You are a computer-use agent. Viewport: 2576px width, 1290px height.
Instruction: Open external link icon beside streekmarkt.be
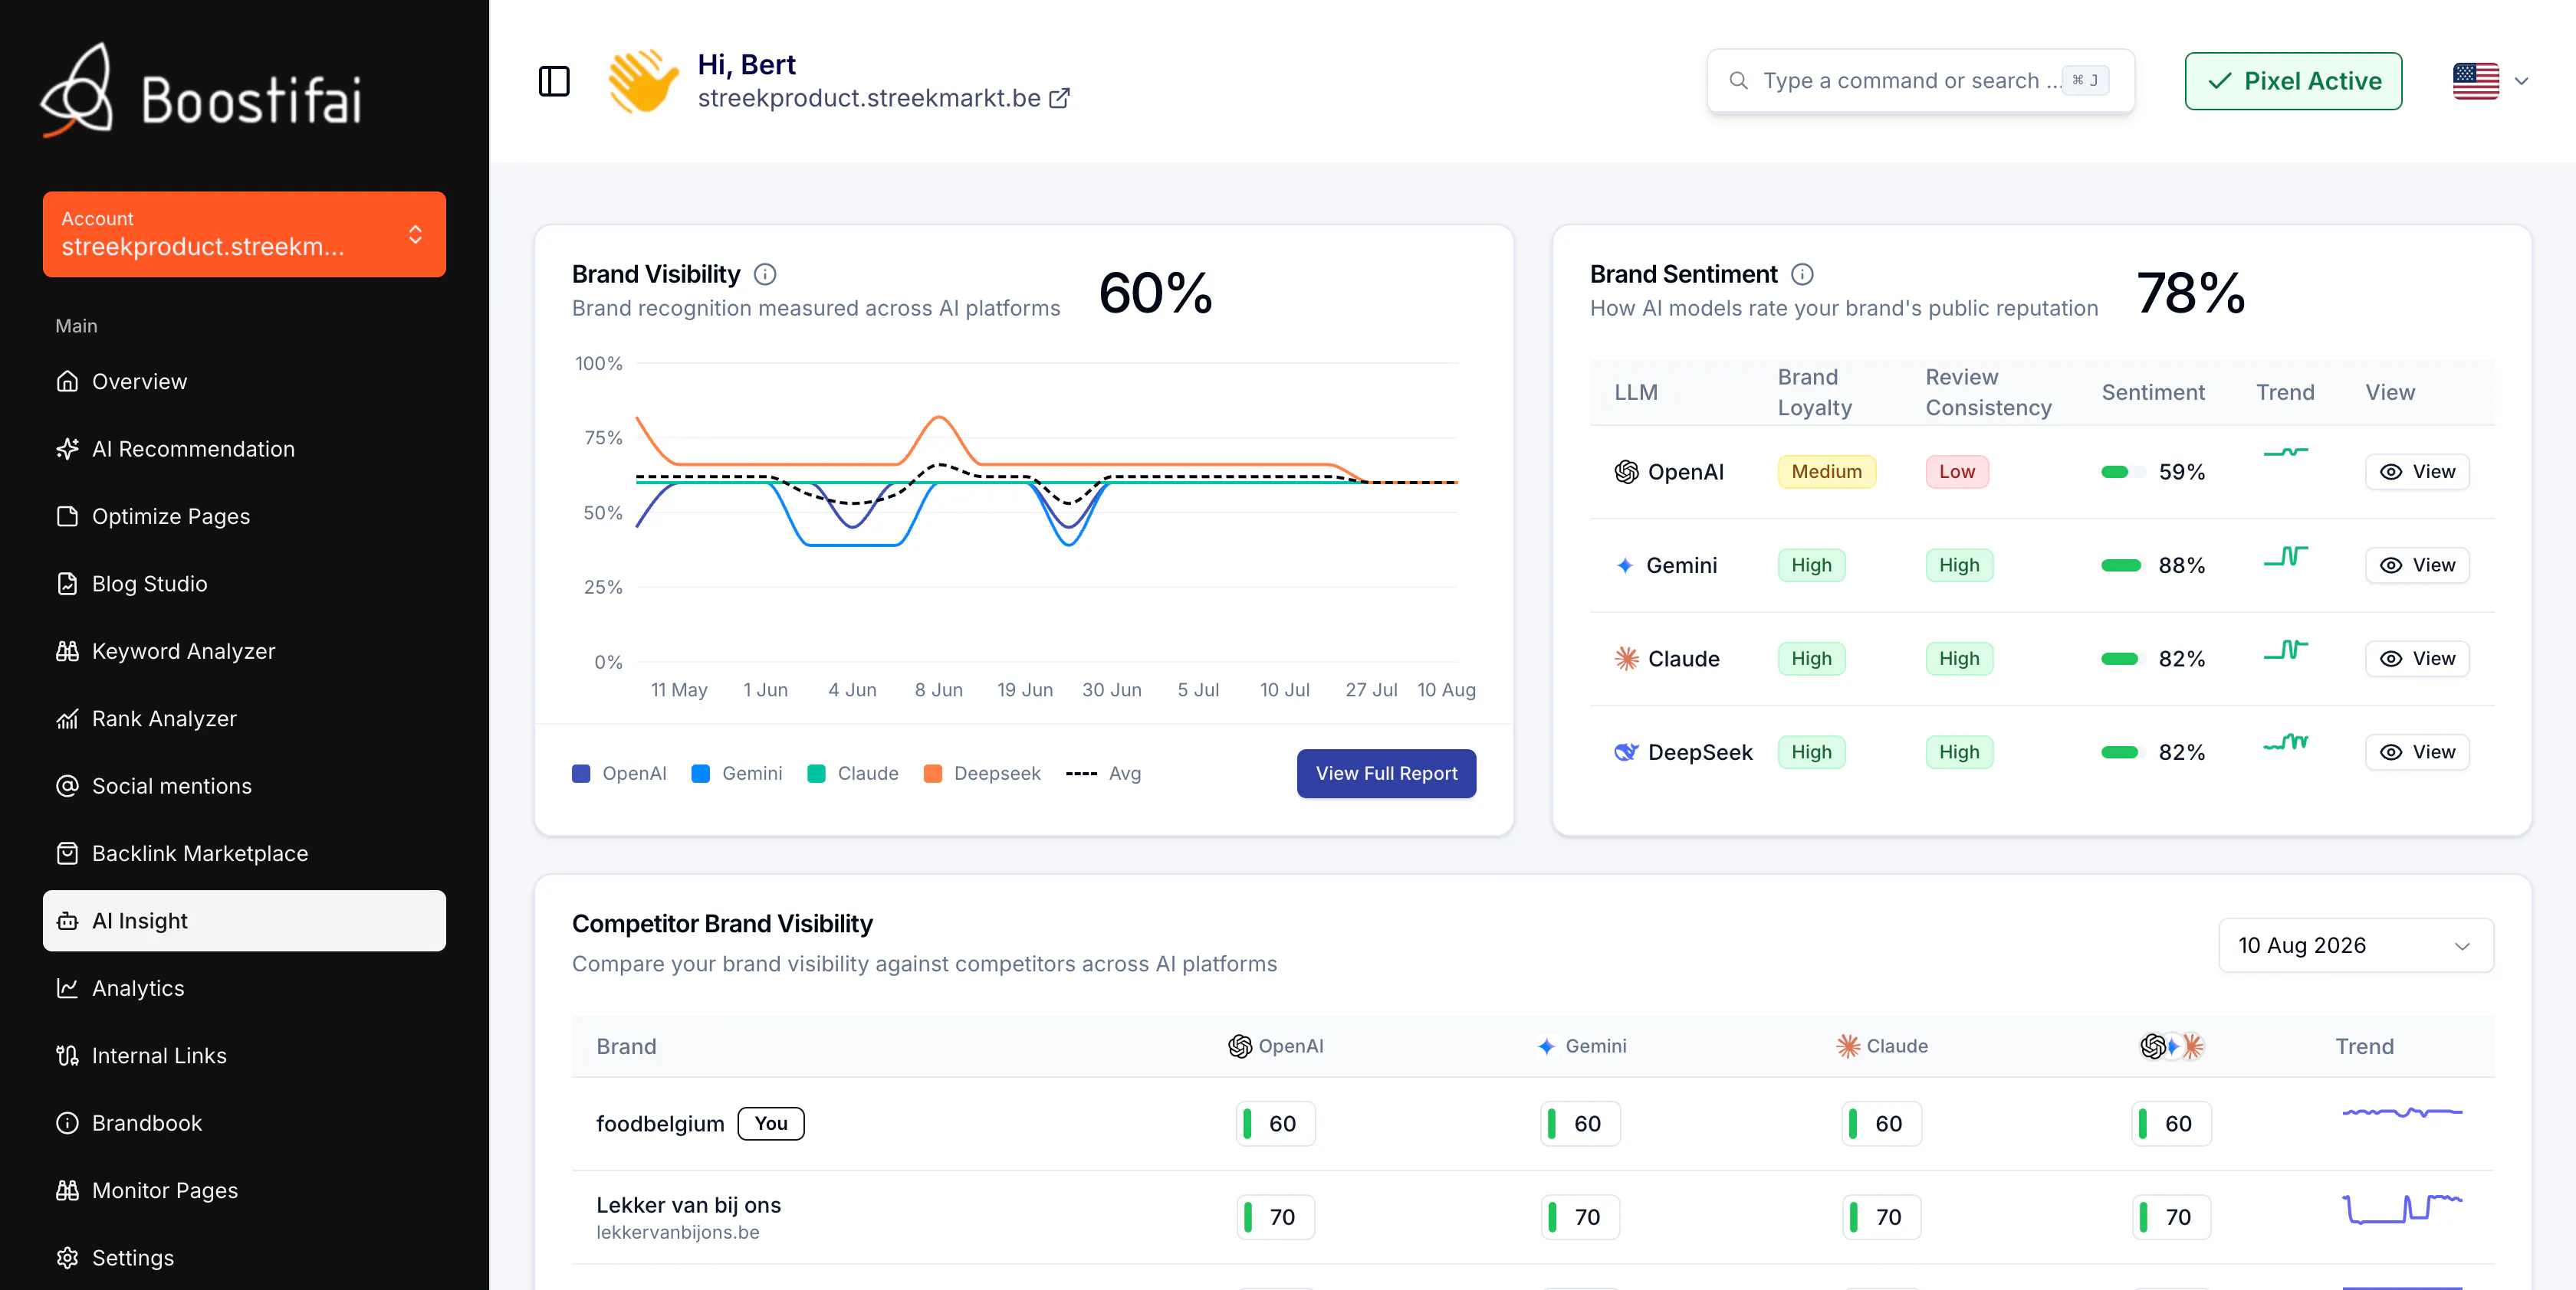pyautogui.click(x=1059, y=98)
